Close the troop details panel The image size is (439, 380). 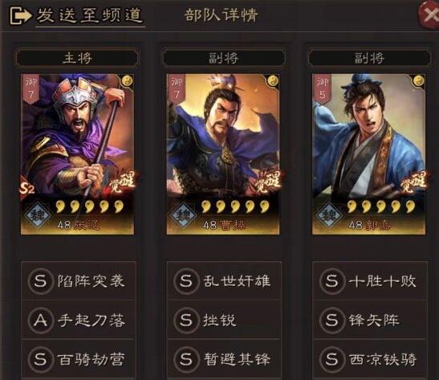click(x=429, y=14)
